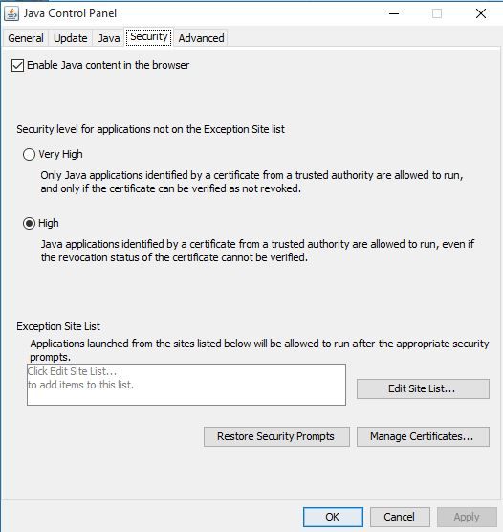This screenshot has width=503, height=532.
Task: Click the Java coffee cup title icon
Action: coord(11,14)
